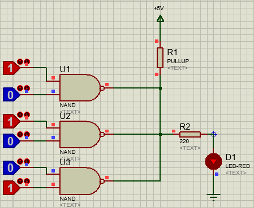The width and height of the screenshot is (254, 208).
Task: Click the NAND label under U1
Action: 67,105
